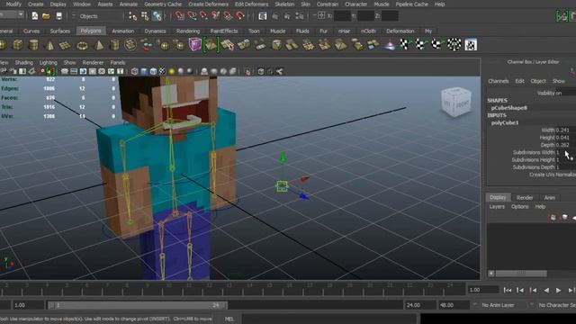
Task: Open the No Character Set dropdown
Action: pyautogui.click(x=556, y=305)
